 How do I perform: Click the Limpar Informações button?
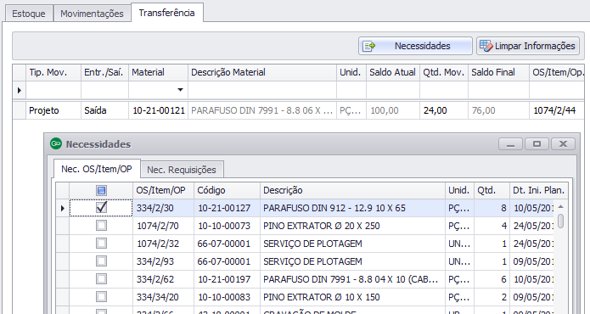pos(528,46)
